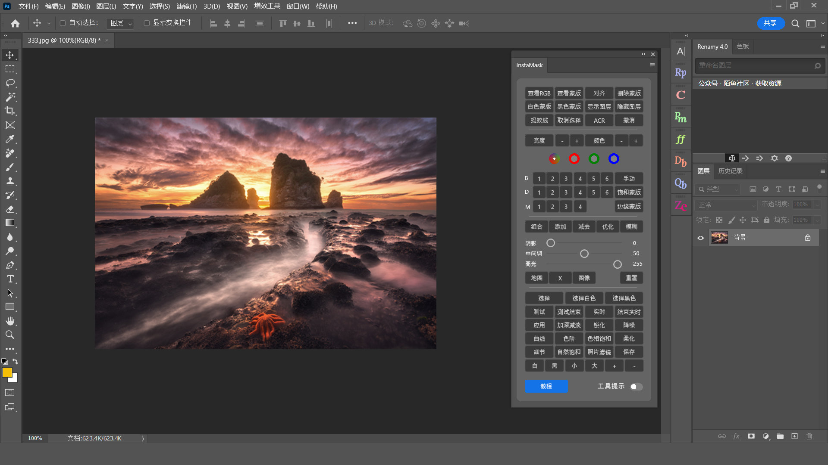Image resolution: width=828 pixels, height=465 pixels.
Task: Select the Rectangle shape tool
Action: 10,307
